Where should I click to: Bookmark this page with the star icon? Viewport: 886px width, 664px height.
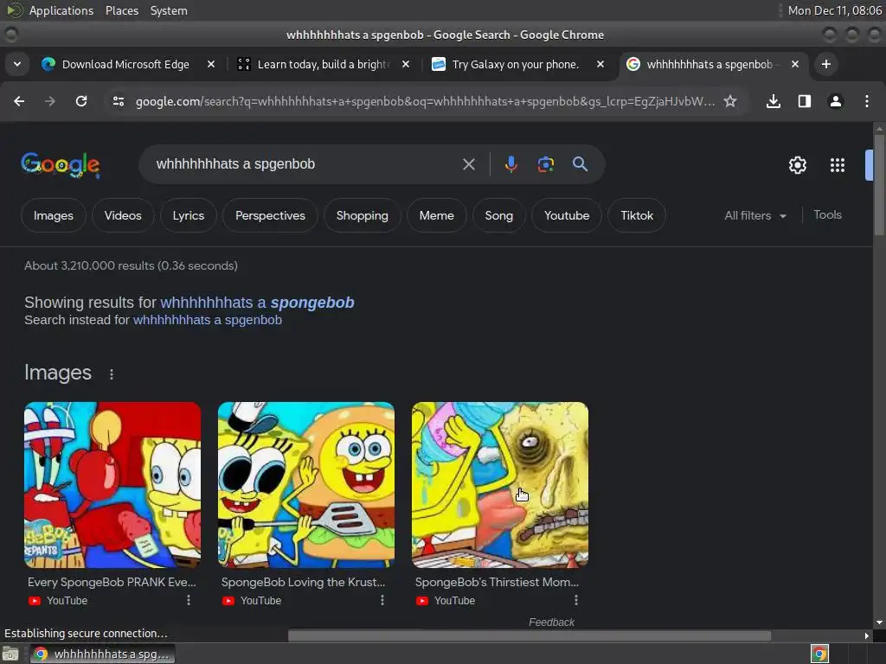tap(730, 101)
